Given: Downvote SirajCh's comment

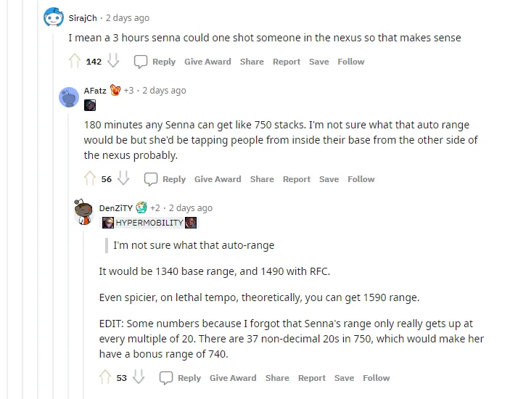Looking at the screenshot, I should click(112, 62).
